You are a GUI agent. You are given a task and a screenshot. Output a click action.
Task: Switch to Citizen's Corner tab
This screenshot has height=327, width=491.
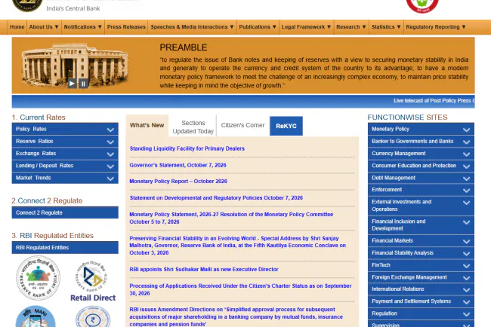(x=242, y=125)
